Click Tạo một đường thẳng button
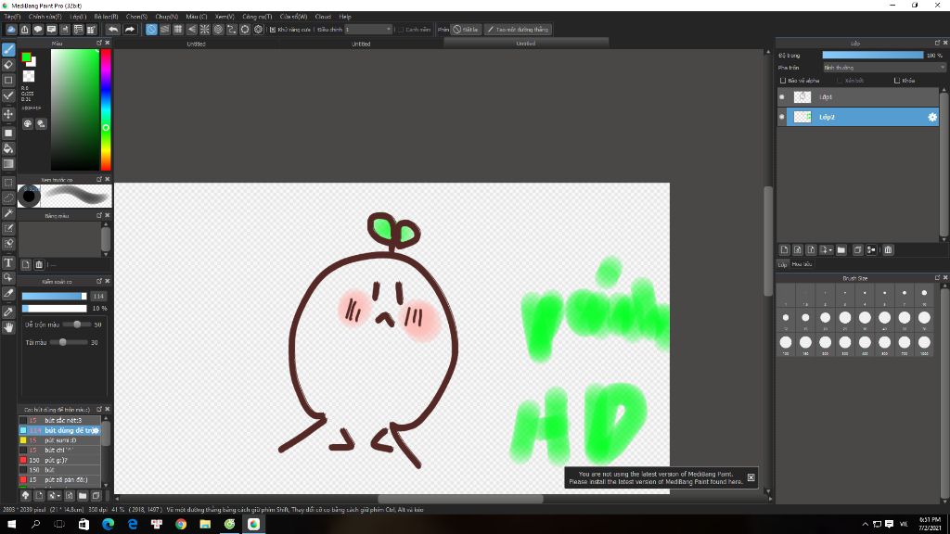950x534 pixels. (518, 29)
